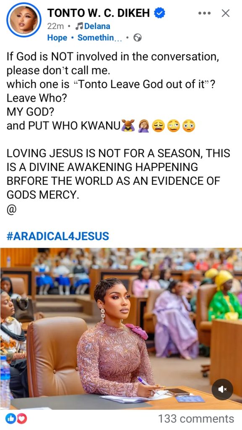The width and height of the screenshot is (242, 430).
Task: Tap the 22m post timestamp
Action: (x=55, y=26)
